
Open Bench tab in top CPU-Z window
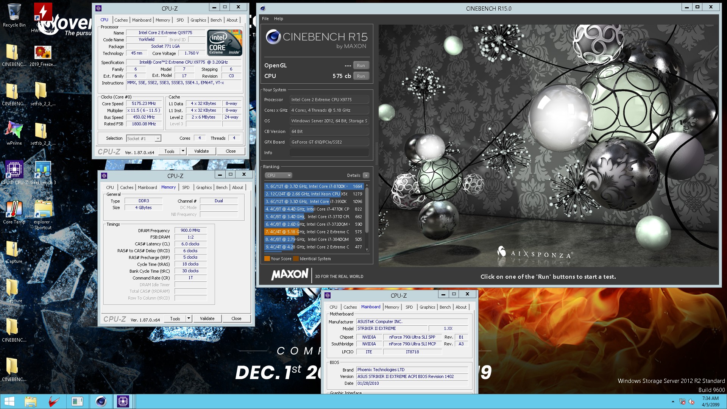(216, 20)
